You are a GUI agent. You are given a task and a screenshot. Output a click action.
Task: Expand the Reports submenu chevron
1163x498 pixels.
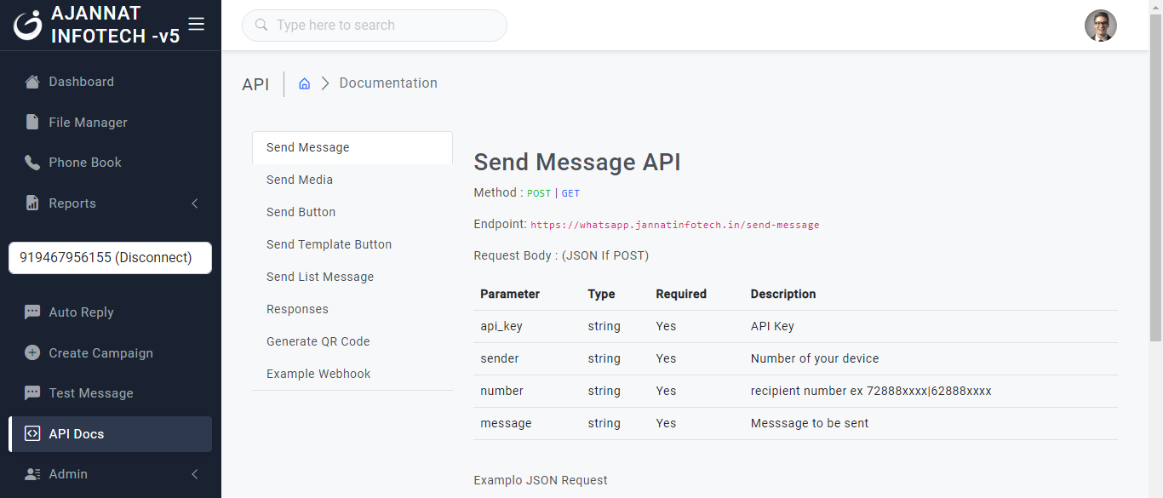click(x=194, y=203)
